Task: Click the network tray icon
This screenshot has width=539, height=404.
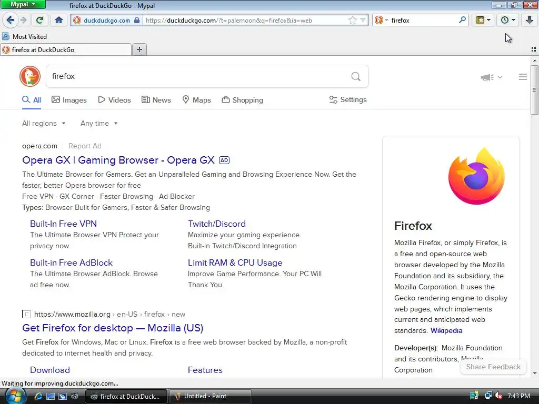Action: tap(488, 396)
